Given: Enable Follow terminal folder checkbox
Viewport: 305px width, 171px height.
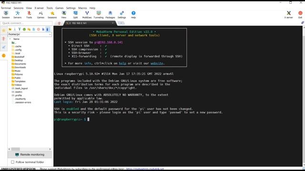Looking at the screenshot, I should click(13, 162).
